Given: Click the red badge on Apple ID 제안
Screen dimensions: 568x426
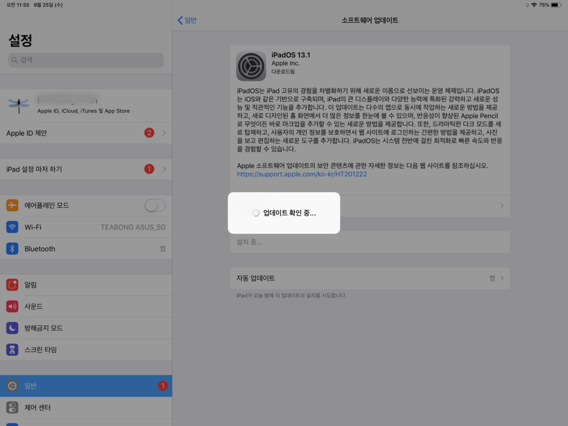Looking at the screenshot, I should tap(149, 133).
